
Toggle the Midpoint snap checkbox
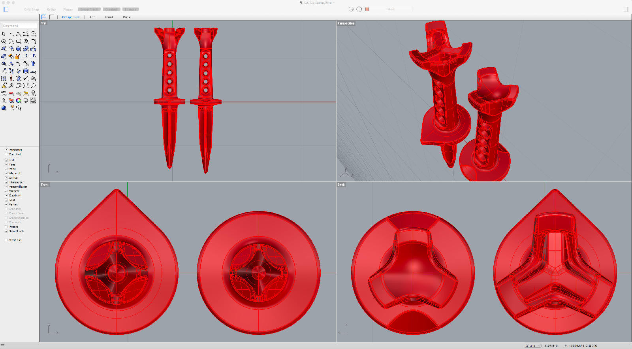pyautogui.click(x=6, y=173)
